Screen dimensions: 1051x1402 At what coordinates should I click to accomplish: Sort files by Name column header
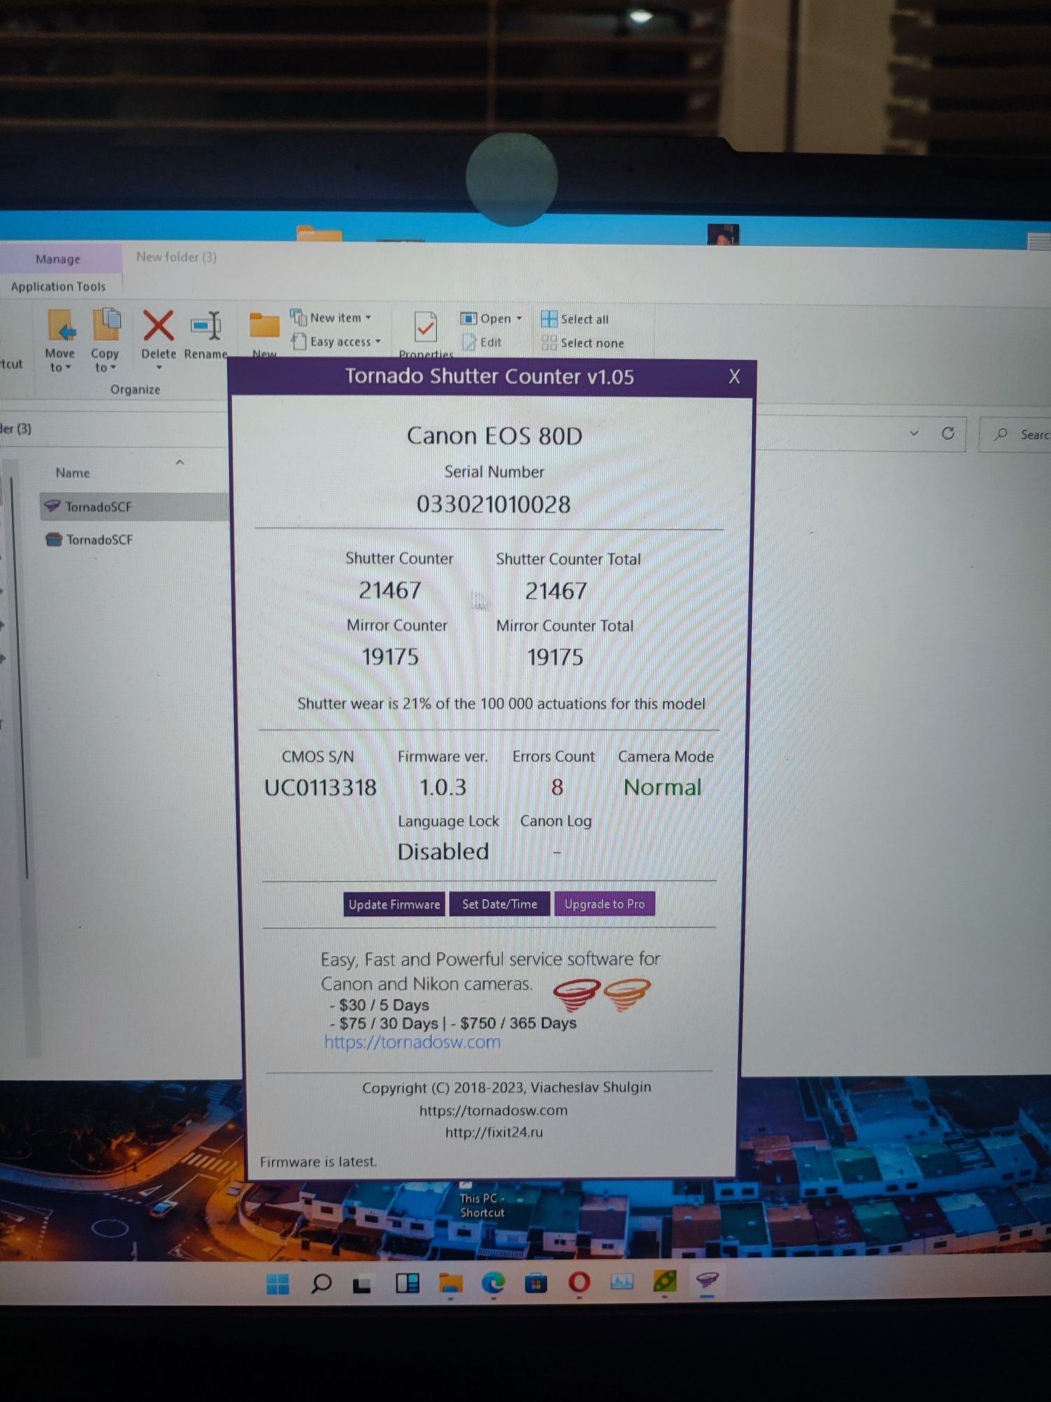coord(73,472)
